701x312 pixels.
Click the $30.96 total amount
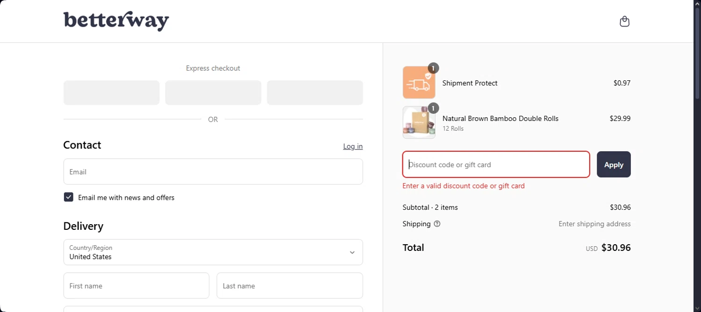(616, 248)
